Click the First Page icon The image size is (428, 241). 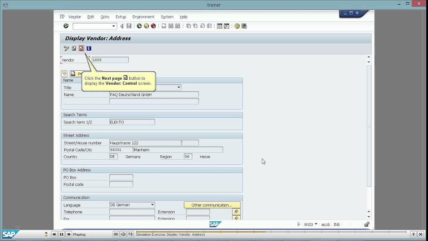click(x=189, y=26)
